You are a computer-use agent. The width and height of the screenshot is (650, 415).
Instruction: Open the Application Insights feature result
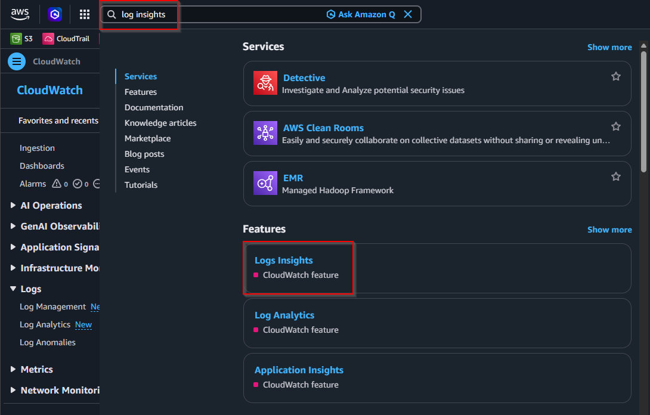(299, 370)
